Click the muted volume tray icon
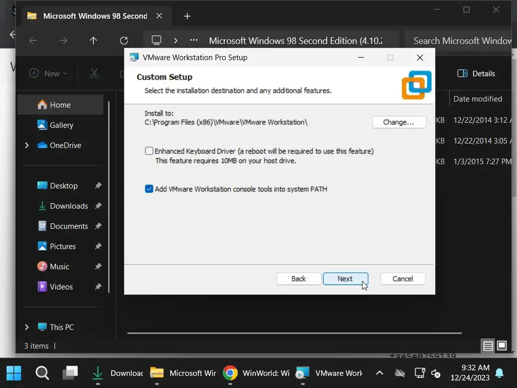This screenshot has width=517, height=388. [x=436, y=373]
